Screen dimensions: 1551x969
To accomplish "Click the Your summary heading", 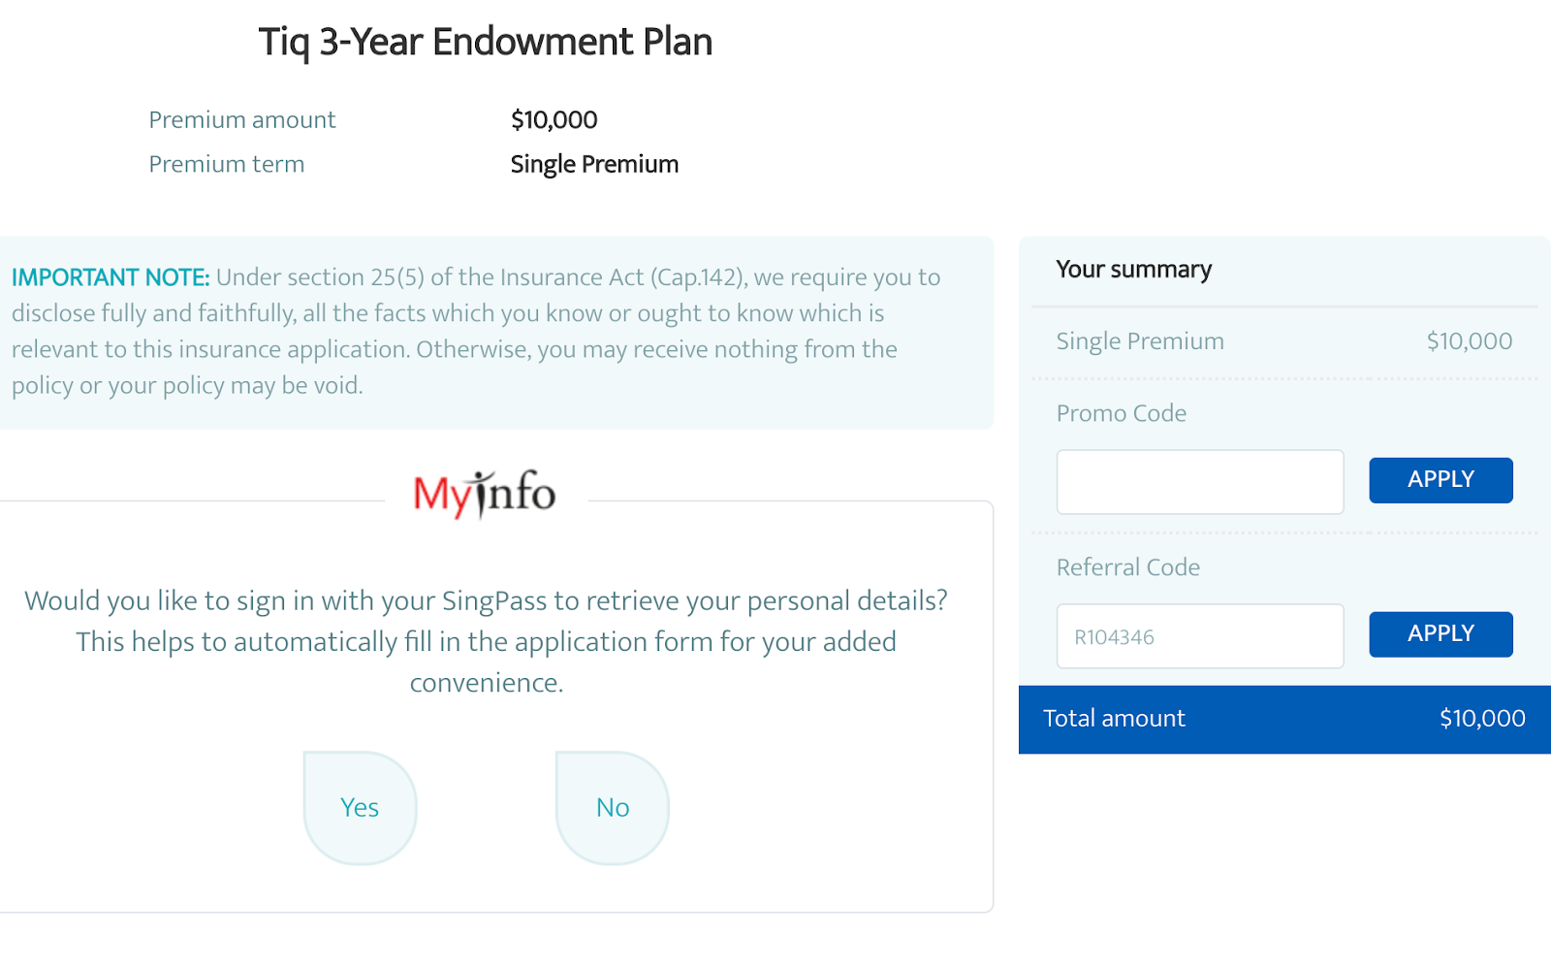I will [x=1133, y=270].
